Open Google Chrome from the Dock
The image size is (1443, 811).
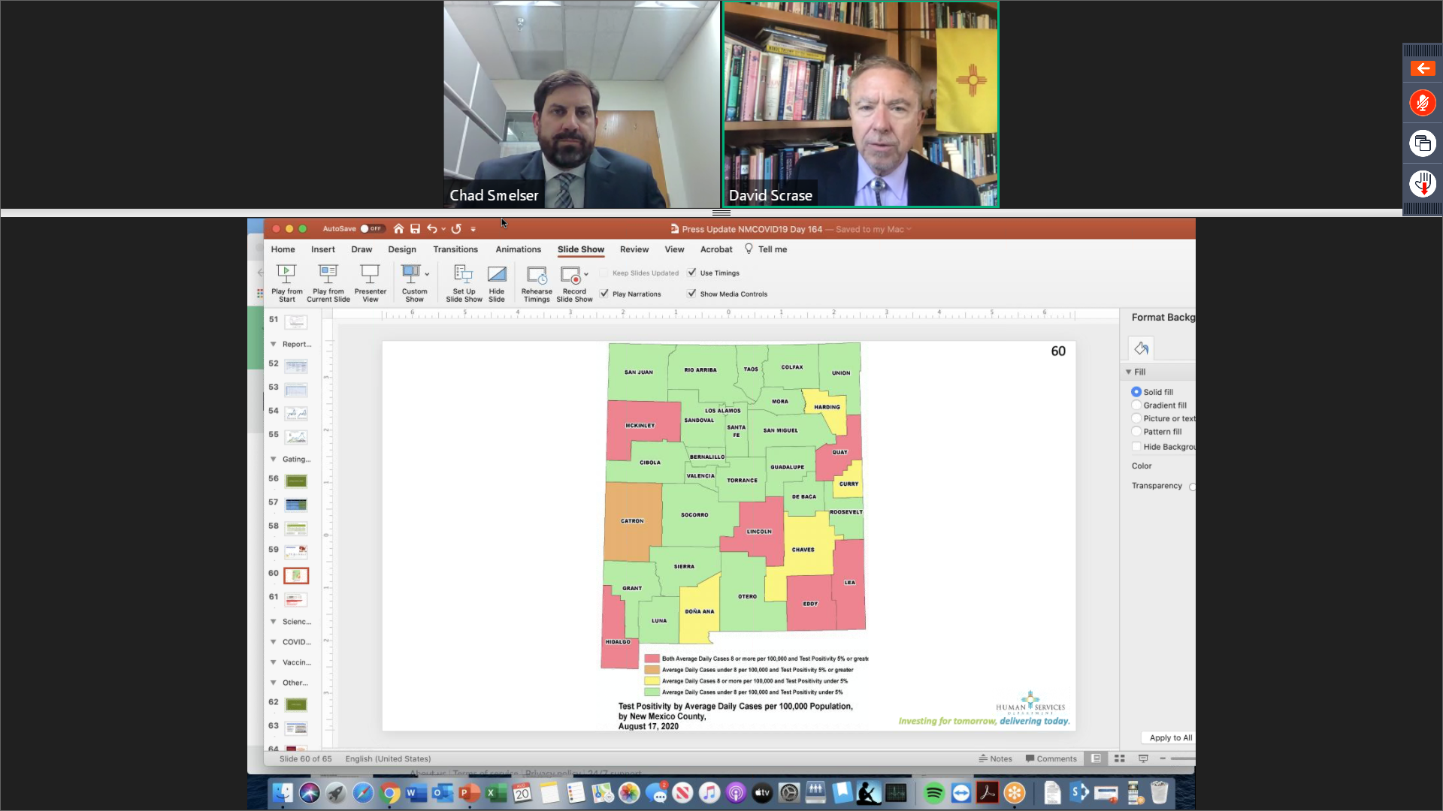click(389, 793)
